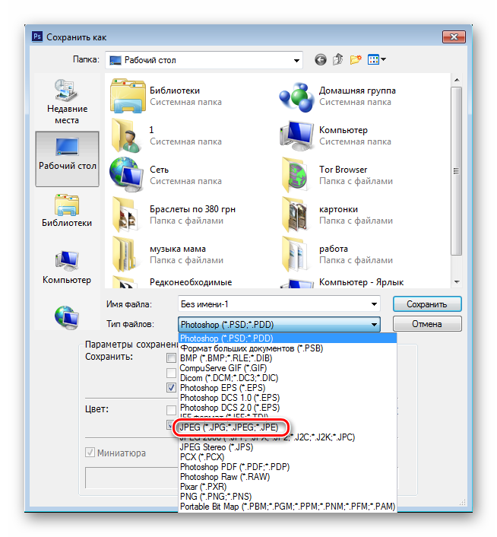
Task: Open Недавние места in sidebar
Action: click(67, 102)
